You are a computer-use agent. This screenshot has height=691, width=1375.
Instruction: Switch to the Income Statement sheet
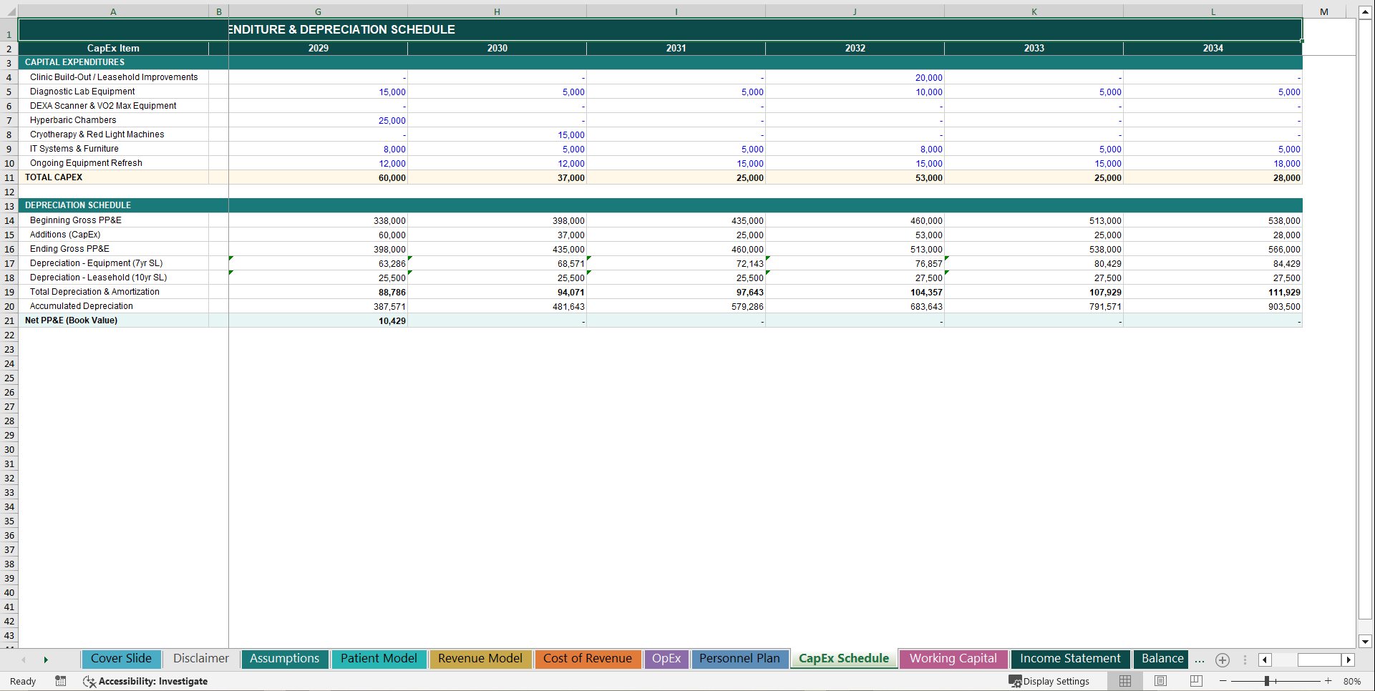coord(1069,659)
